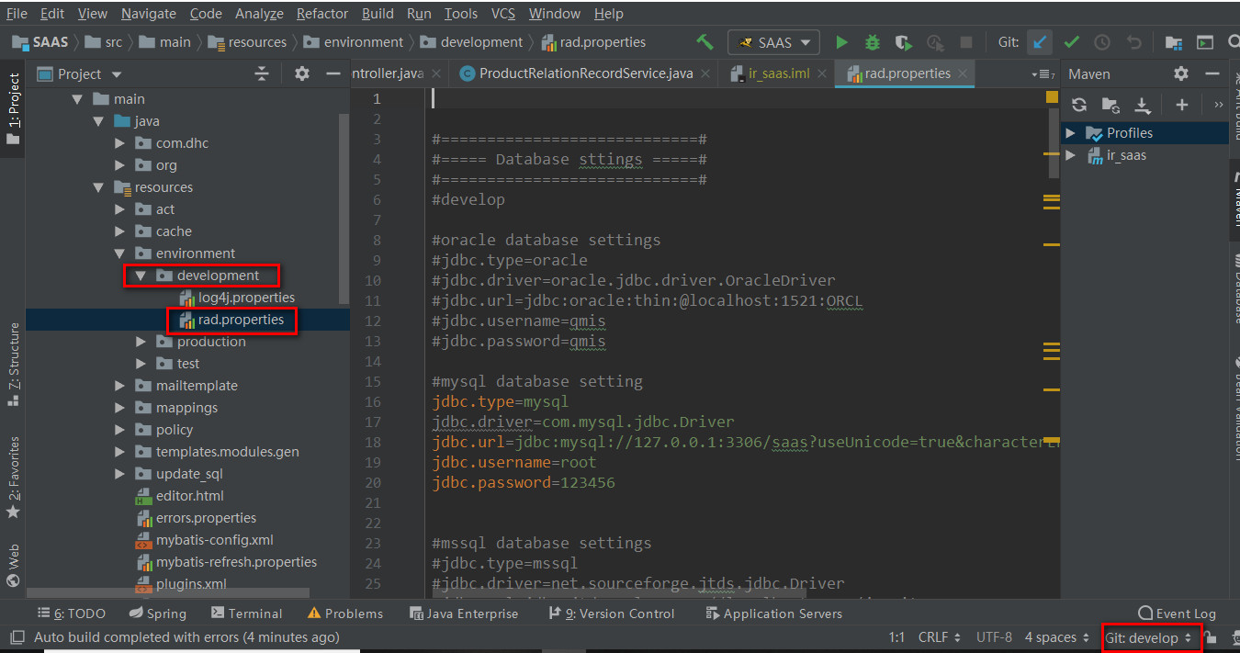Start debugging using the bug icon
The width and height of the screenshot is (1240, 653).
[x=871, y=42]
